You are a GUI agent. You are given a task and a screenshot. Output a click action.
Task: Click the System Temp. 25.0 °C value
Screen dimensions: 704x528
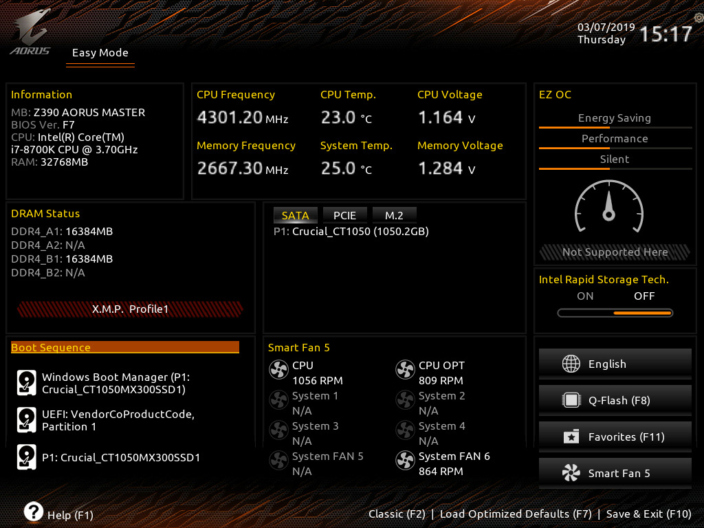(346, 168)
